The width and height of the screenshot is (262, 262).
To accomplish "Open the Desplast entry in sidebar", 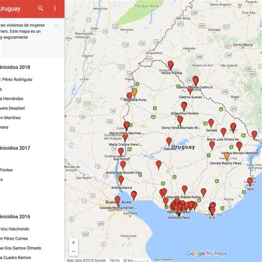I will [x=13, y=108].
